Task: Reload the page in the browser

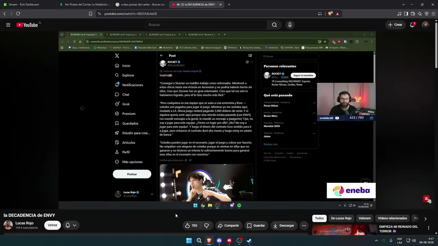Action: coord(18,14)
